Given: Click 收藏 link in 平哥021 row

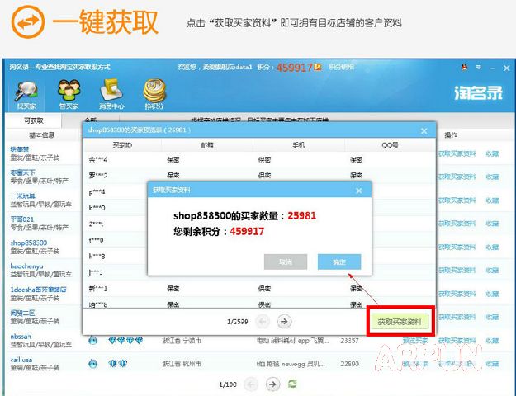Looking at the screenshot, I should click(492, 224).
